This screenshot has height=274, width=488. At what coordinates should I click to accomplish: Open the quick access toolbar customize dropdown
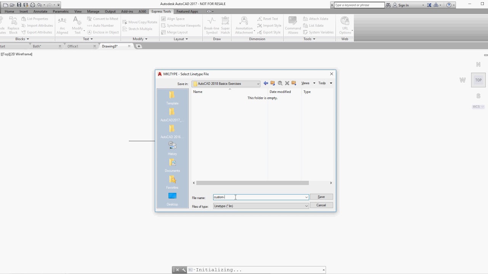coord(58,5)
